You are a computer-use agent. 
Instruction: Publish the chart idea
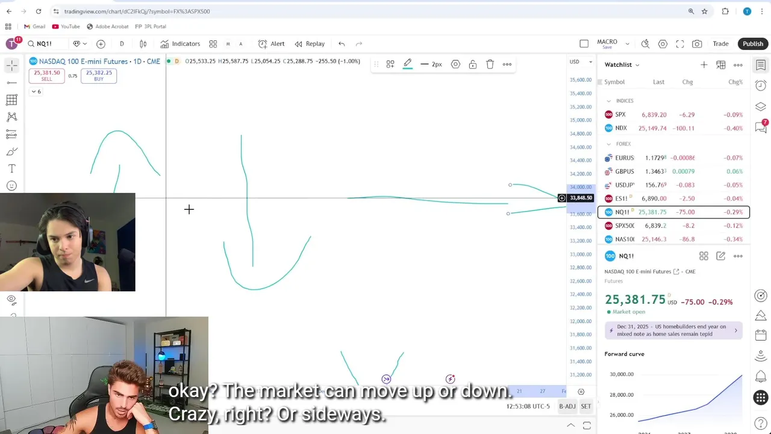[752, 44]
